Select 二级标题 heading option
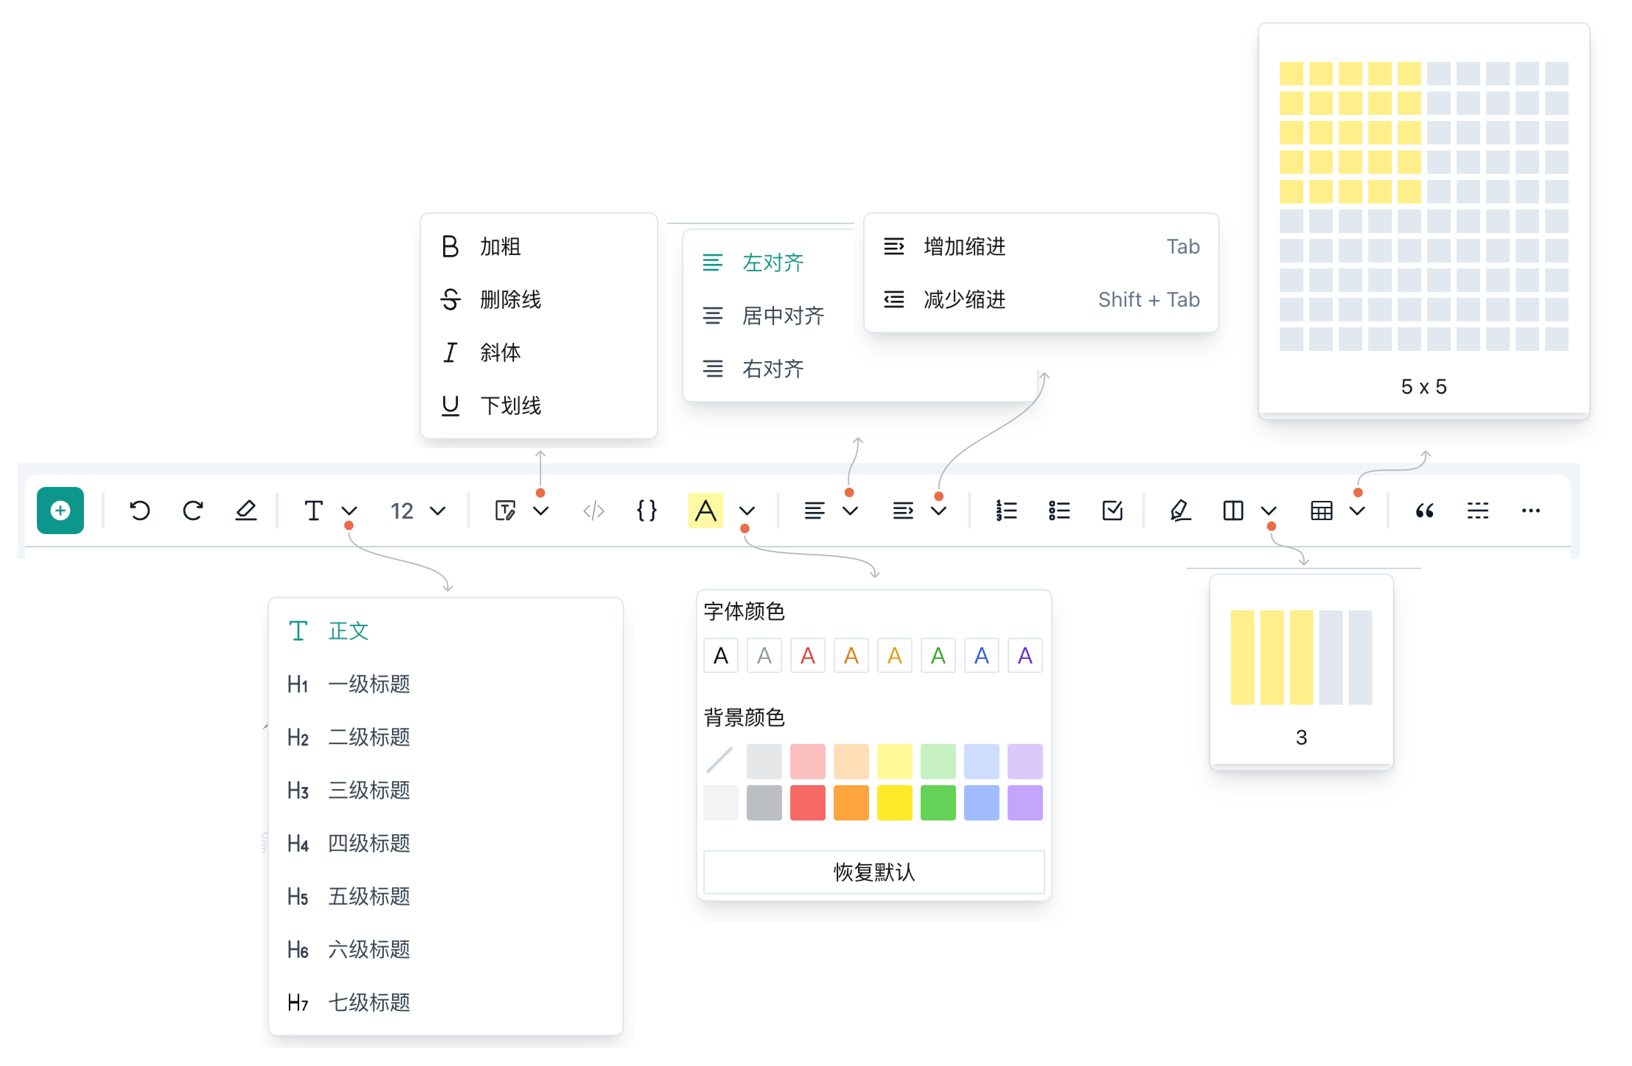The width and height of the screenshot is (1632, 1066). pos(369,738)
